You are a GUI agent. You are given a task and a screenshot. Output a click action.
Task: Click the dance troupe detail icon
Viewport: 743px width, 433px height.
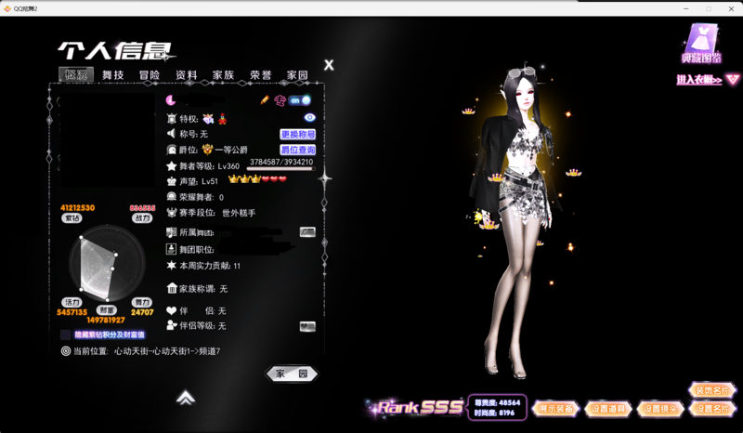[x=307, y=231]
